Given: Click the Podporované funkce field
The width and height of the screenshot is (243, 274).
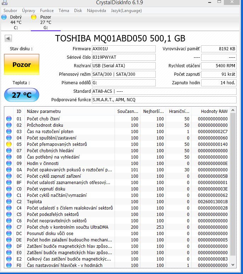Looking at the screenshot, I should (x=164, y=100).
